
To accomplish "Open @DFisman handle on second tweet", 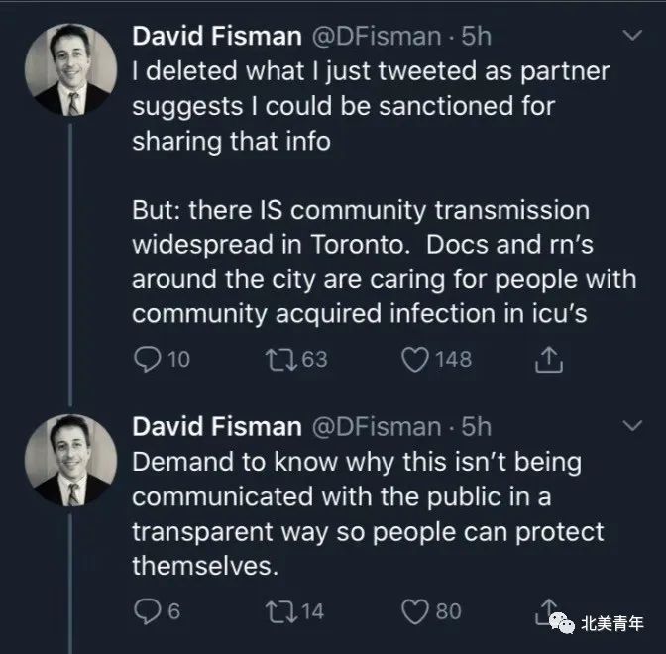I will [377, 427].
